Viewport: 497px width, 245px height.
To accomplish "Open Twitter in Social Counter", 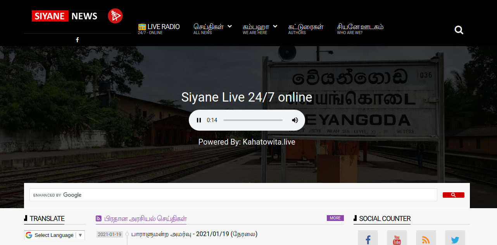I will (455, 238).
